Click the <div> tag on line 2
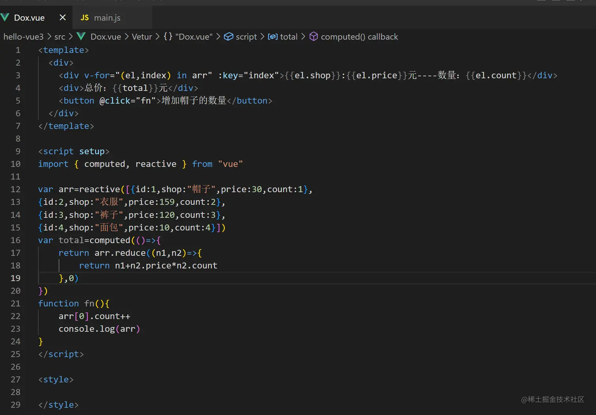This screenshot has height=415, width=596. tap(61, 63)
